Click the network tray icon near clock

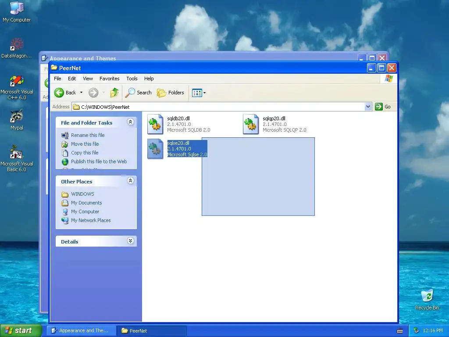416,331
